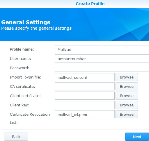Proceed with the Next button
Screen dimensions: 149x141
137,137
